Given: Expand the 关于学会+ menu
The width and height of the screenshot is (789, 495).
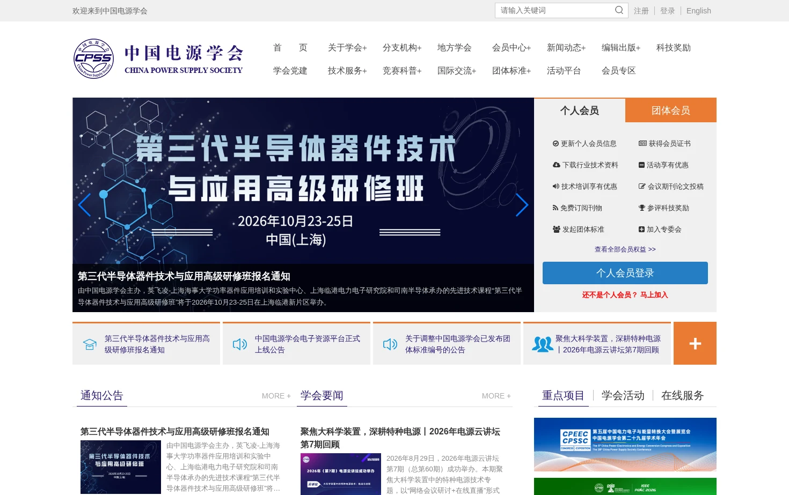Looking at the screenshot, I should pyautogui.click(x=347, y=48).
